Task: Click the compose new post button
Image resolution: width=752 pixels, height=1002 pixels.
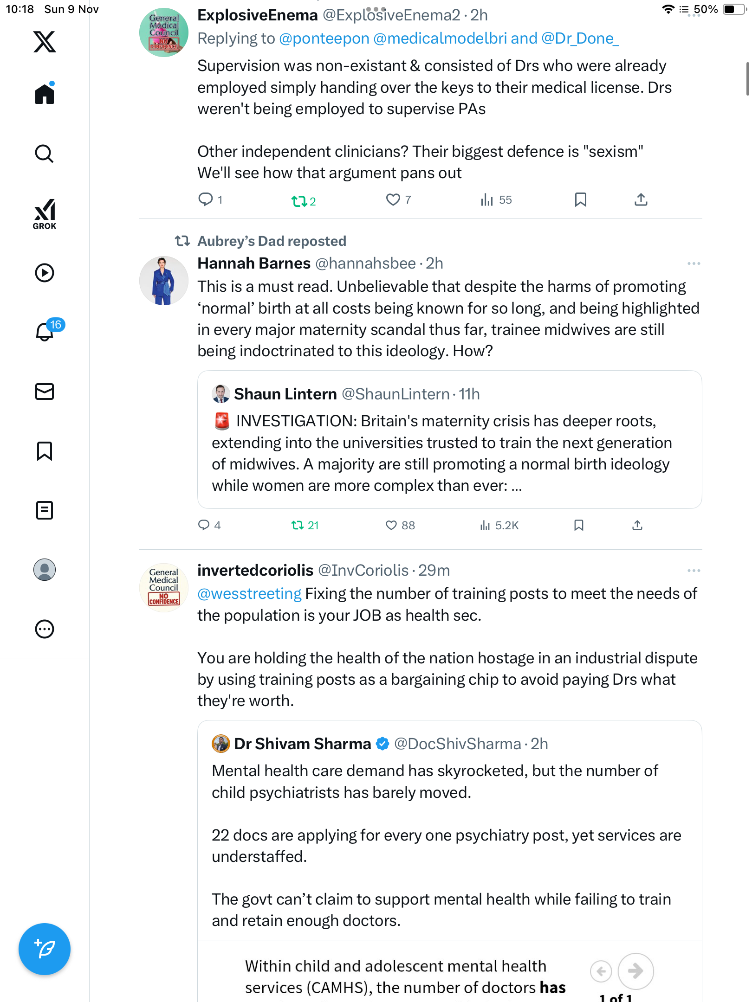Action: coord(45,949)
